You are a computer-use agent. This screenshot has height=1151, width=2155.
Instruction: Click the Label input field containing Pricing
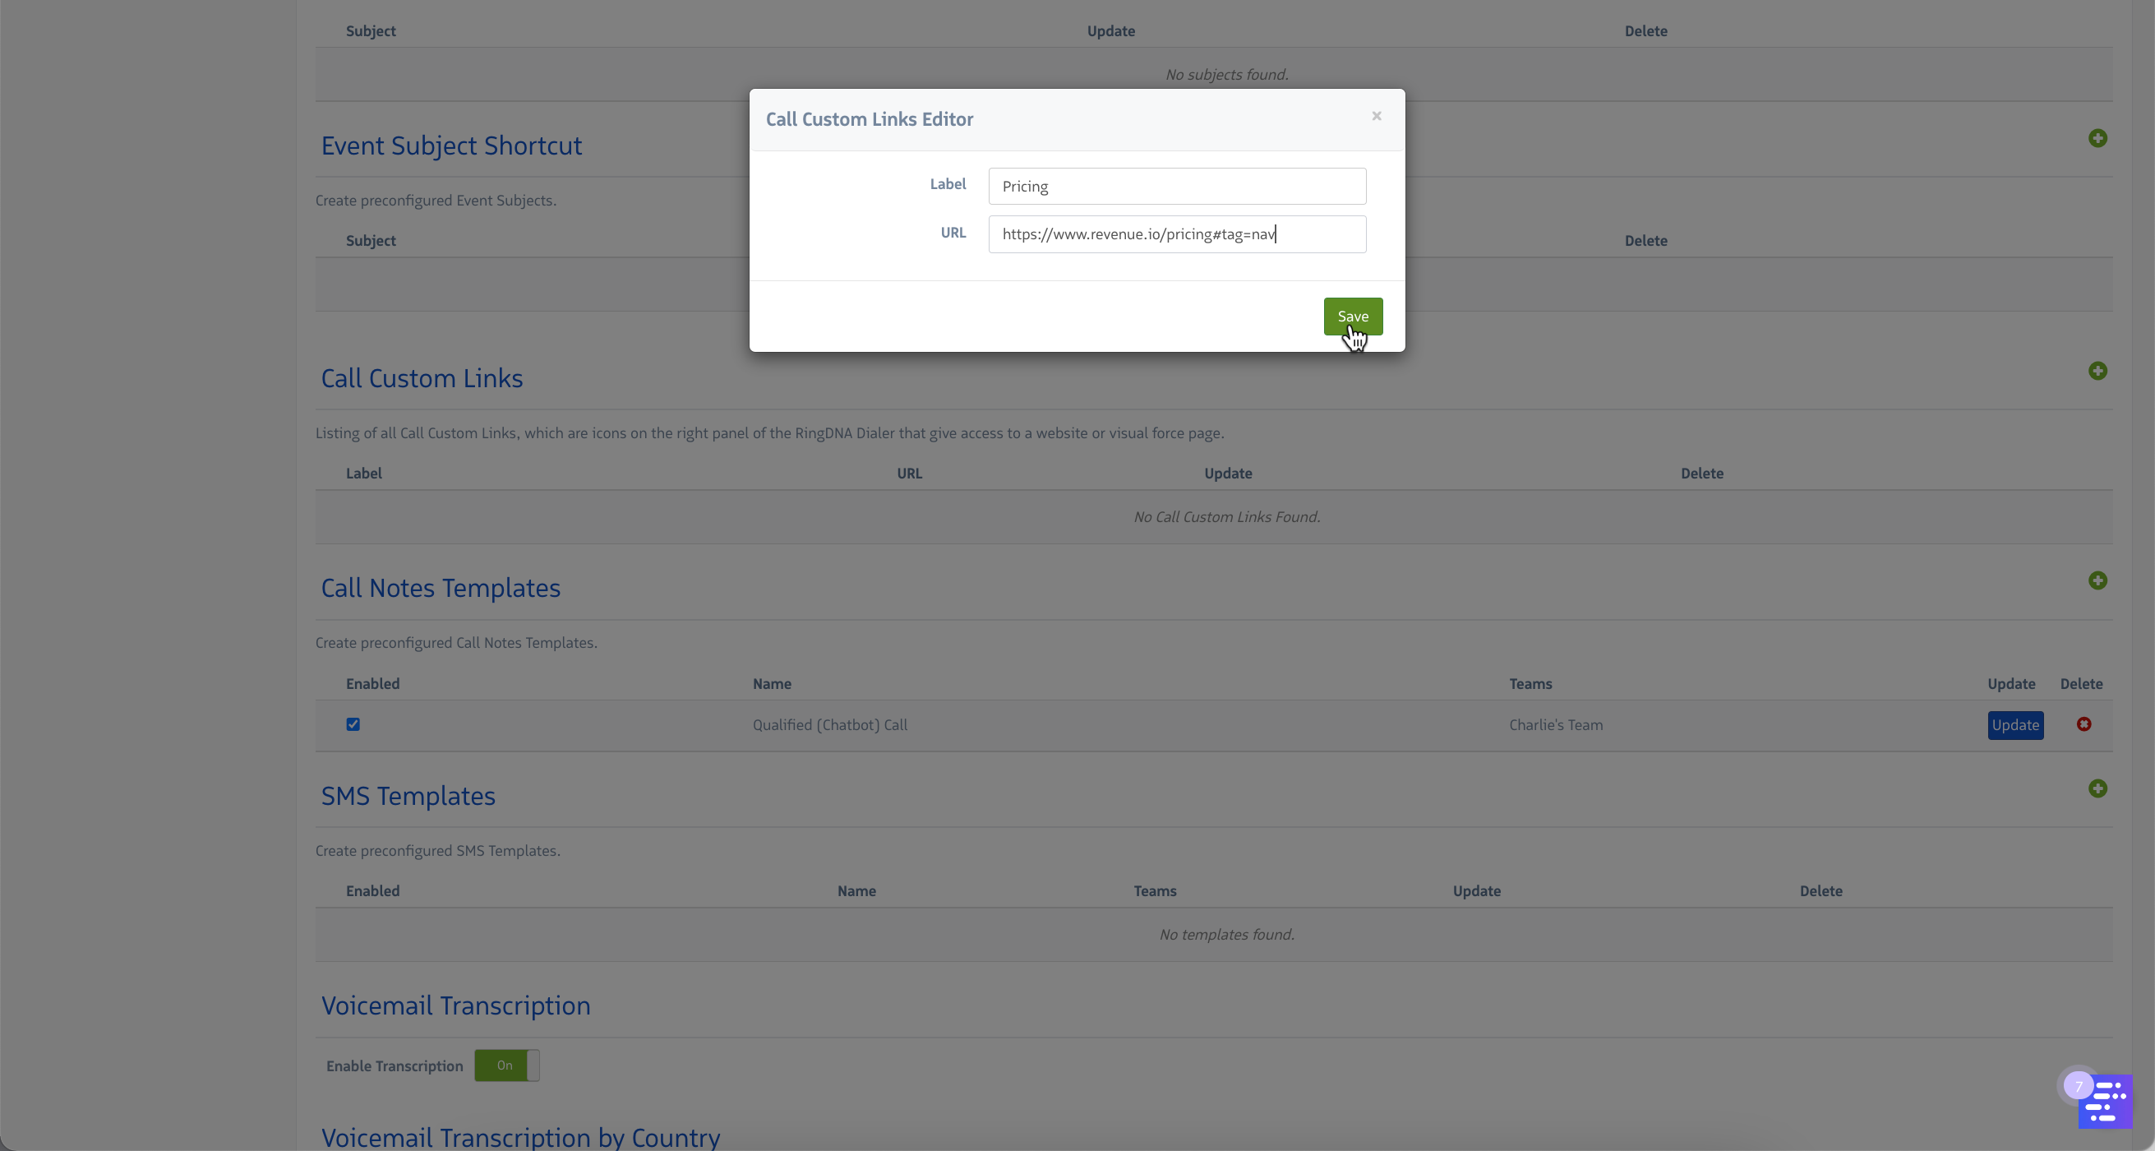(x=1176, y=186)
